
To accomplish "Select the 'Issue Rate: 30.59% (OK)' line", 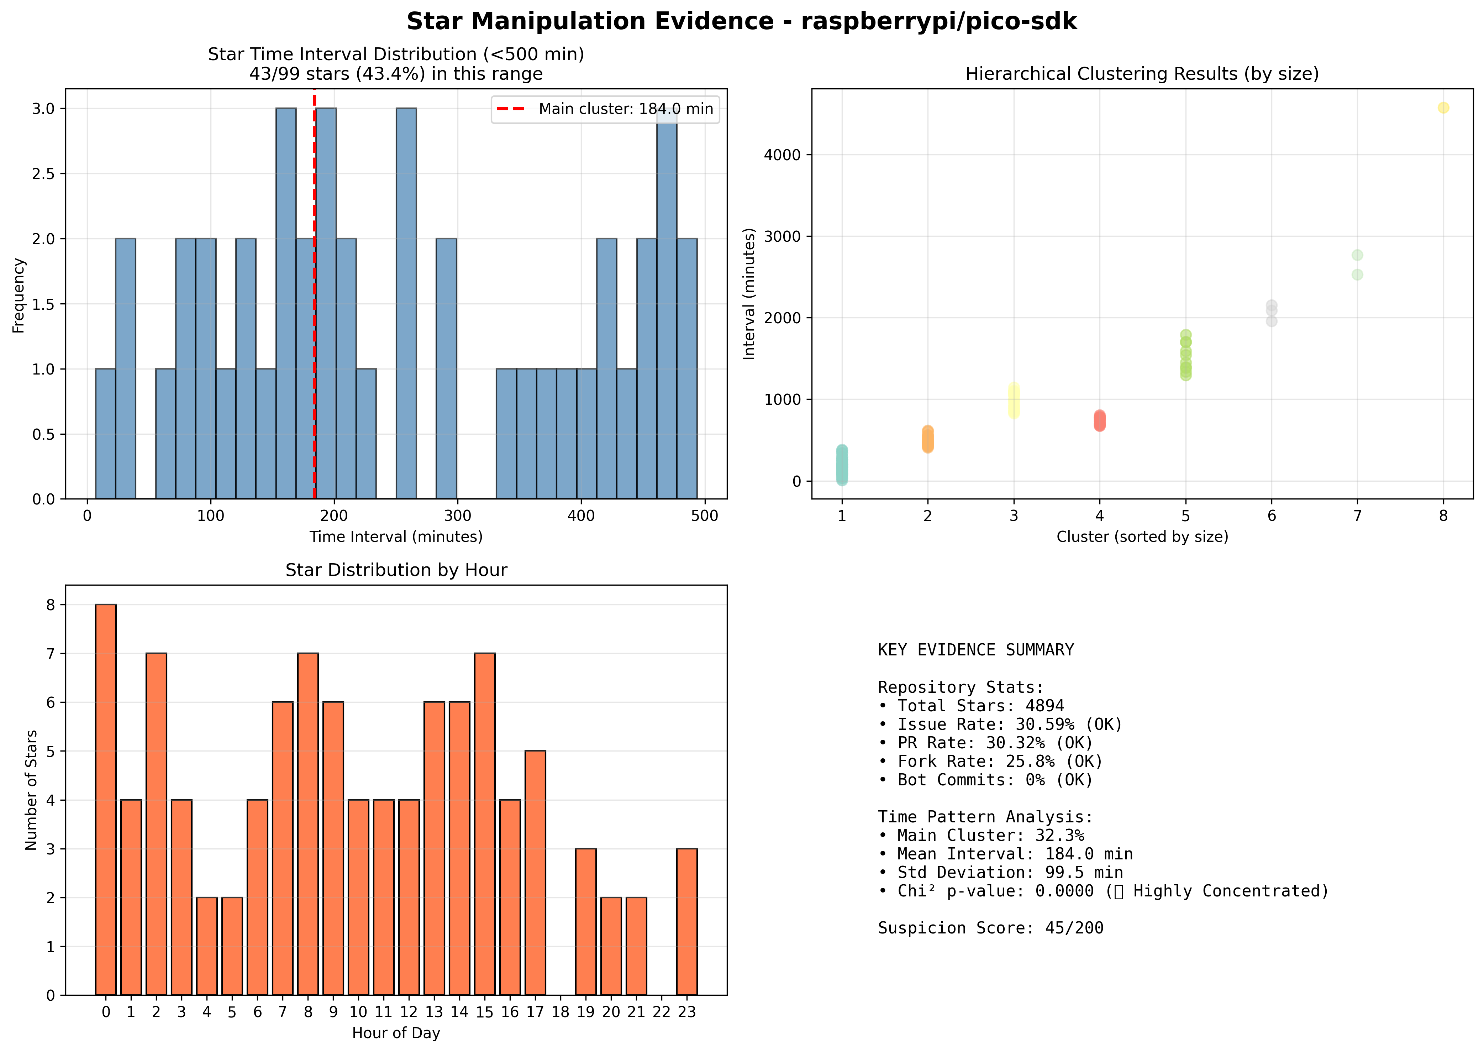I will click(1000, 724).
